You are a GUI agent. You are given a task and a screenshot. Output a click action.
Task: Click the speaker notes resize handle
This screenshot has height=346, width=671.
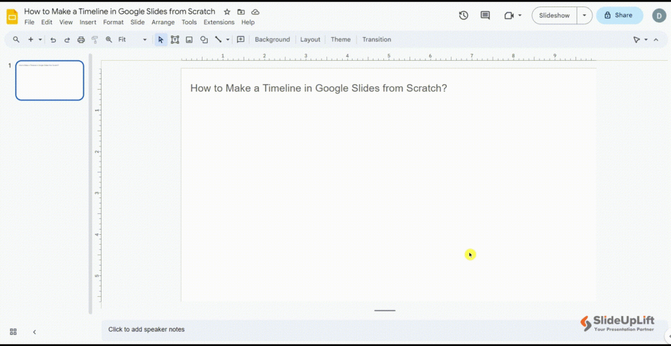[x=385, y=311]
